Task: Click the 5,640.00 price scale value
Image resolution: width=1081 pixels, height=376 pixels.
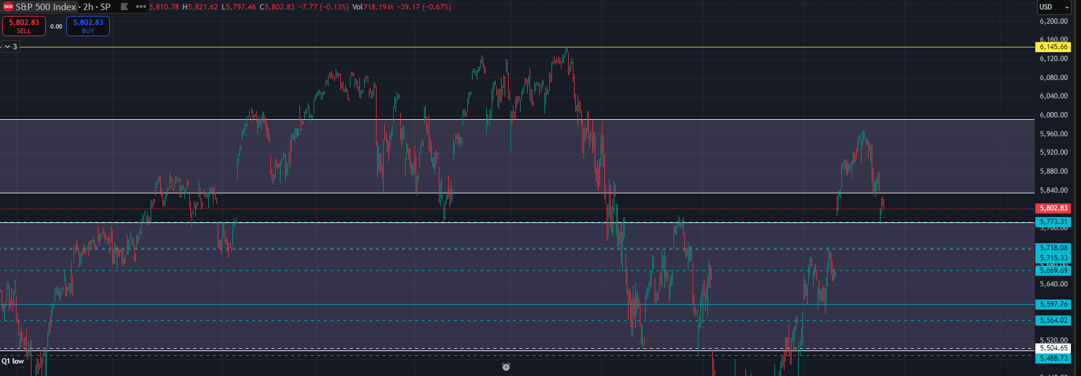Action: 1053,284
